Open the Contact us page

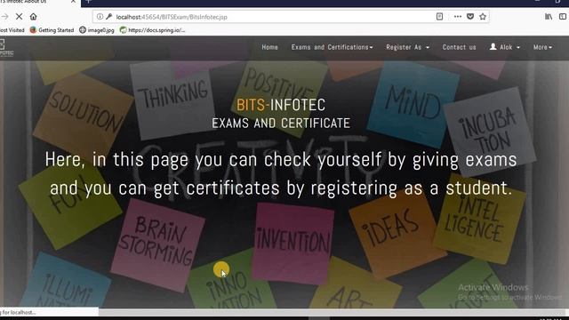tap(459, 47)
